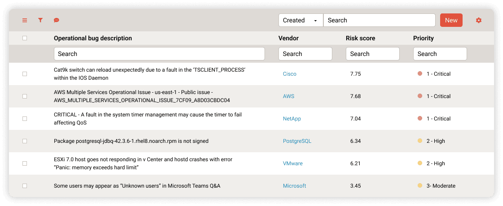Image resolution: width=503 pixels, height=206 pixels.
Task: Click the risk score 7.04
Action: click(x=355, y=119)
